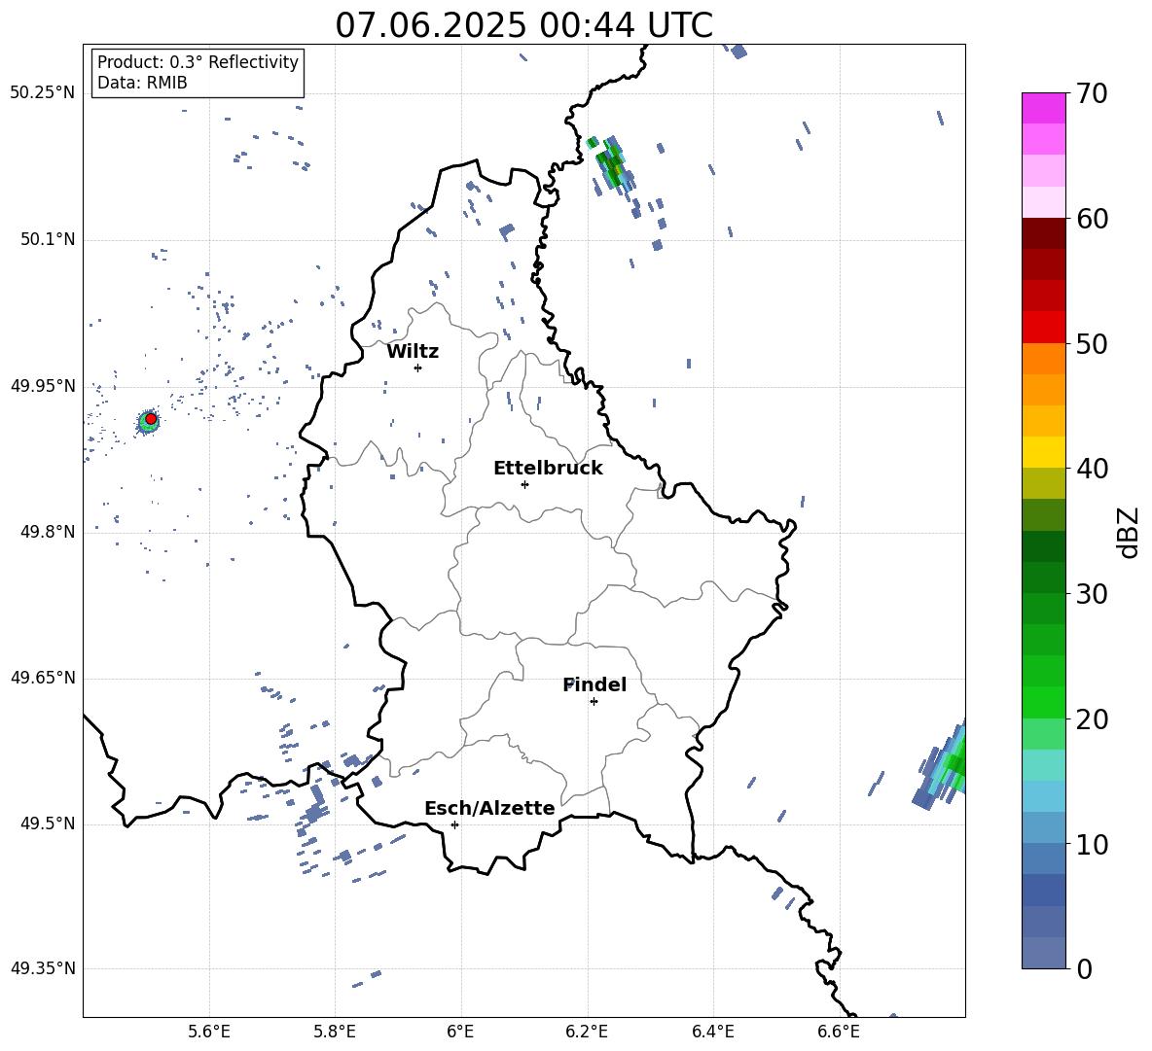This screenshot has height=1051, width=1152.
Task: Click the 6.4°E longitude tick label
Action: pos(712,1032)
